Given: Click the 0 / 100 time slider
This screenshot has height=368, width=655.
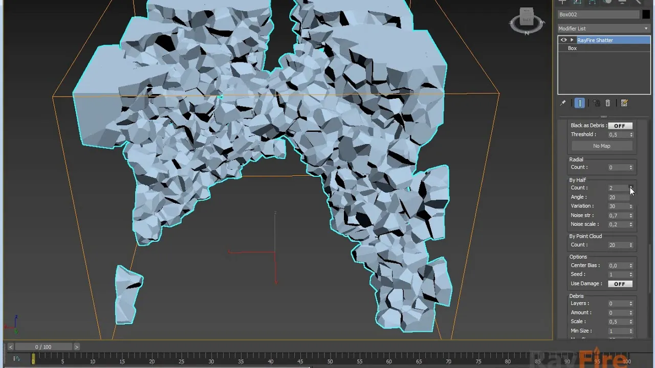Looking at the screenshot, I should [43, 347].
